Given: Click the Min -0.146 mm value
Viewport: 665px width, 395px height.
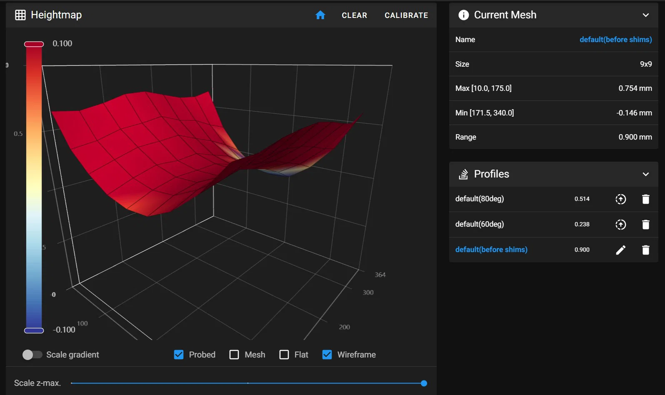Looking at the screenshot, I should pyautogui.click(x=634, y=113).
